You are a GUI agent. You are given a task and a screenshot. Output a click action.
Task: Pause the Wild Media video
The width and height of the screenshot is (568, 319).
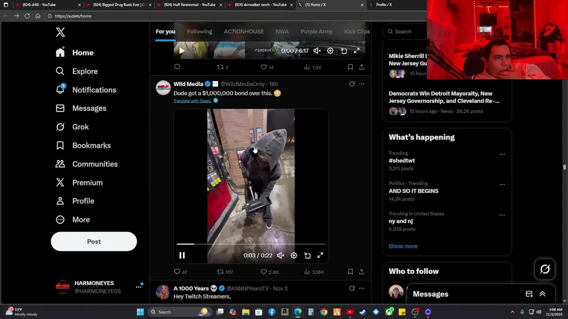[182, 255]
